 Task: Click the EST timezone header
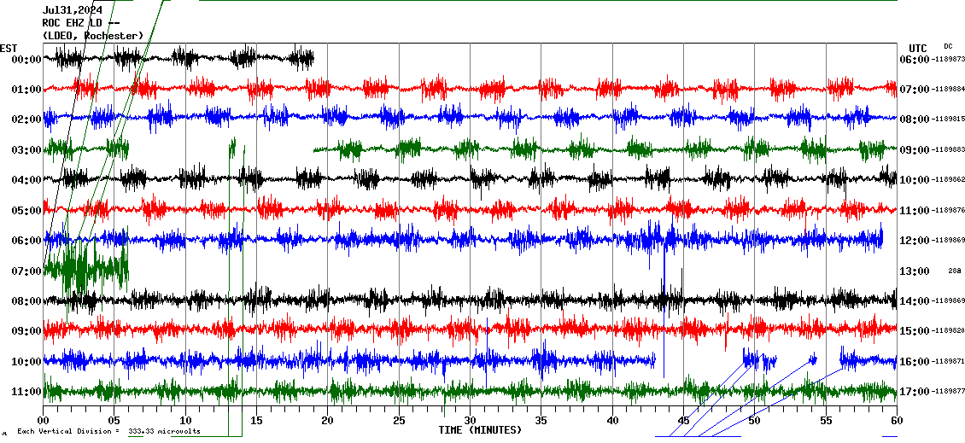tap(9, 48)
